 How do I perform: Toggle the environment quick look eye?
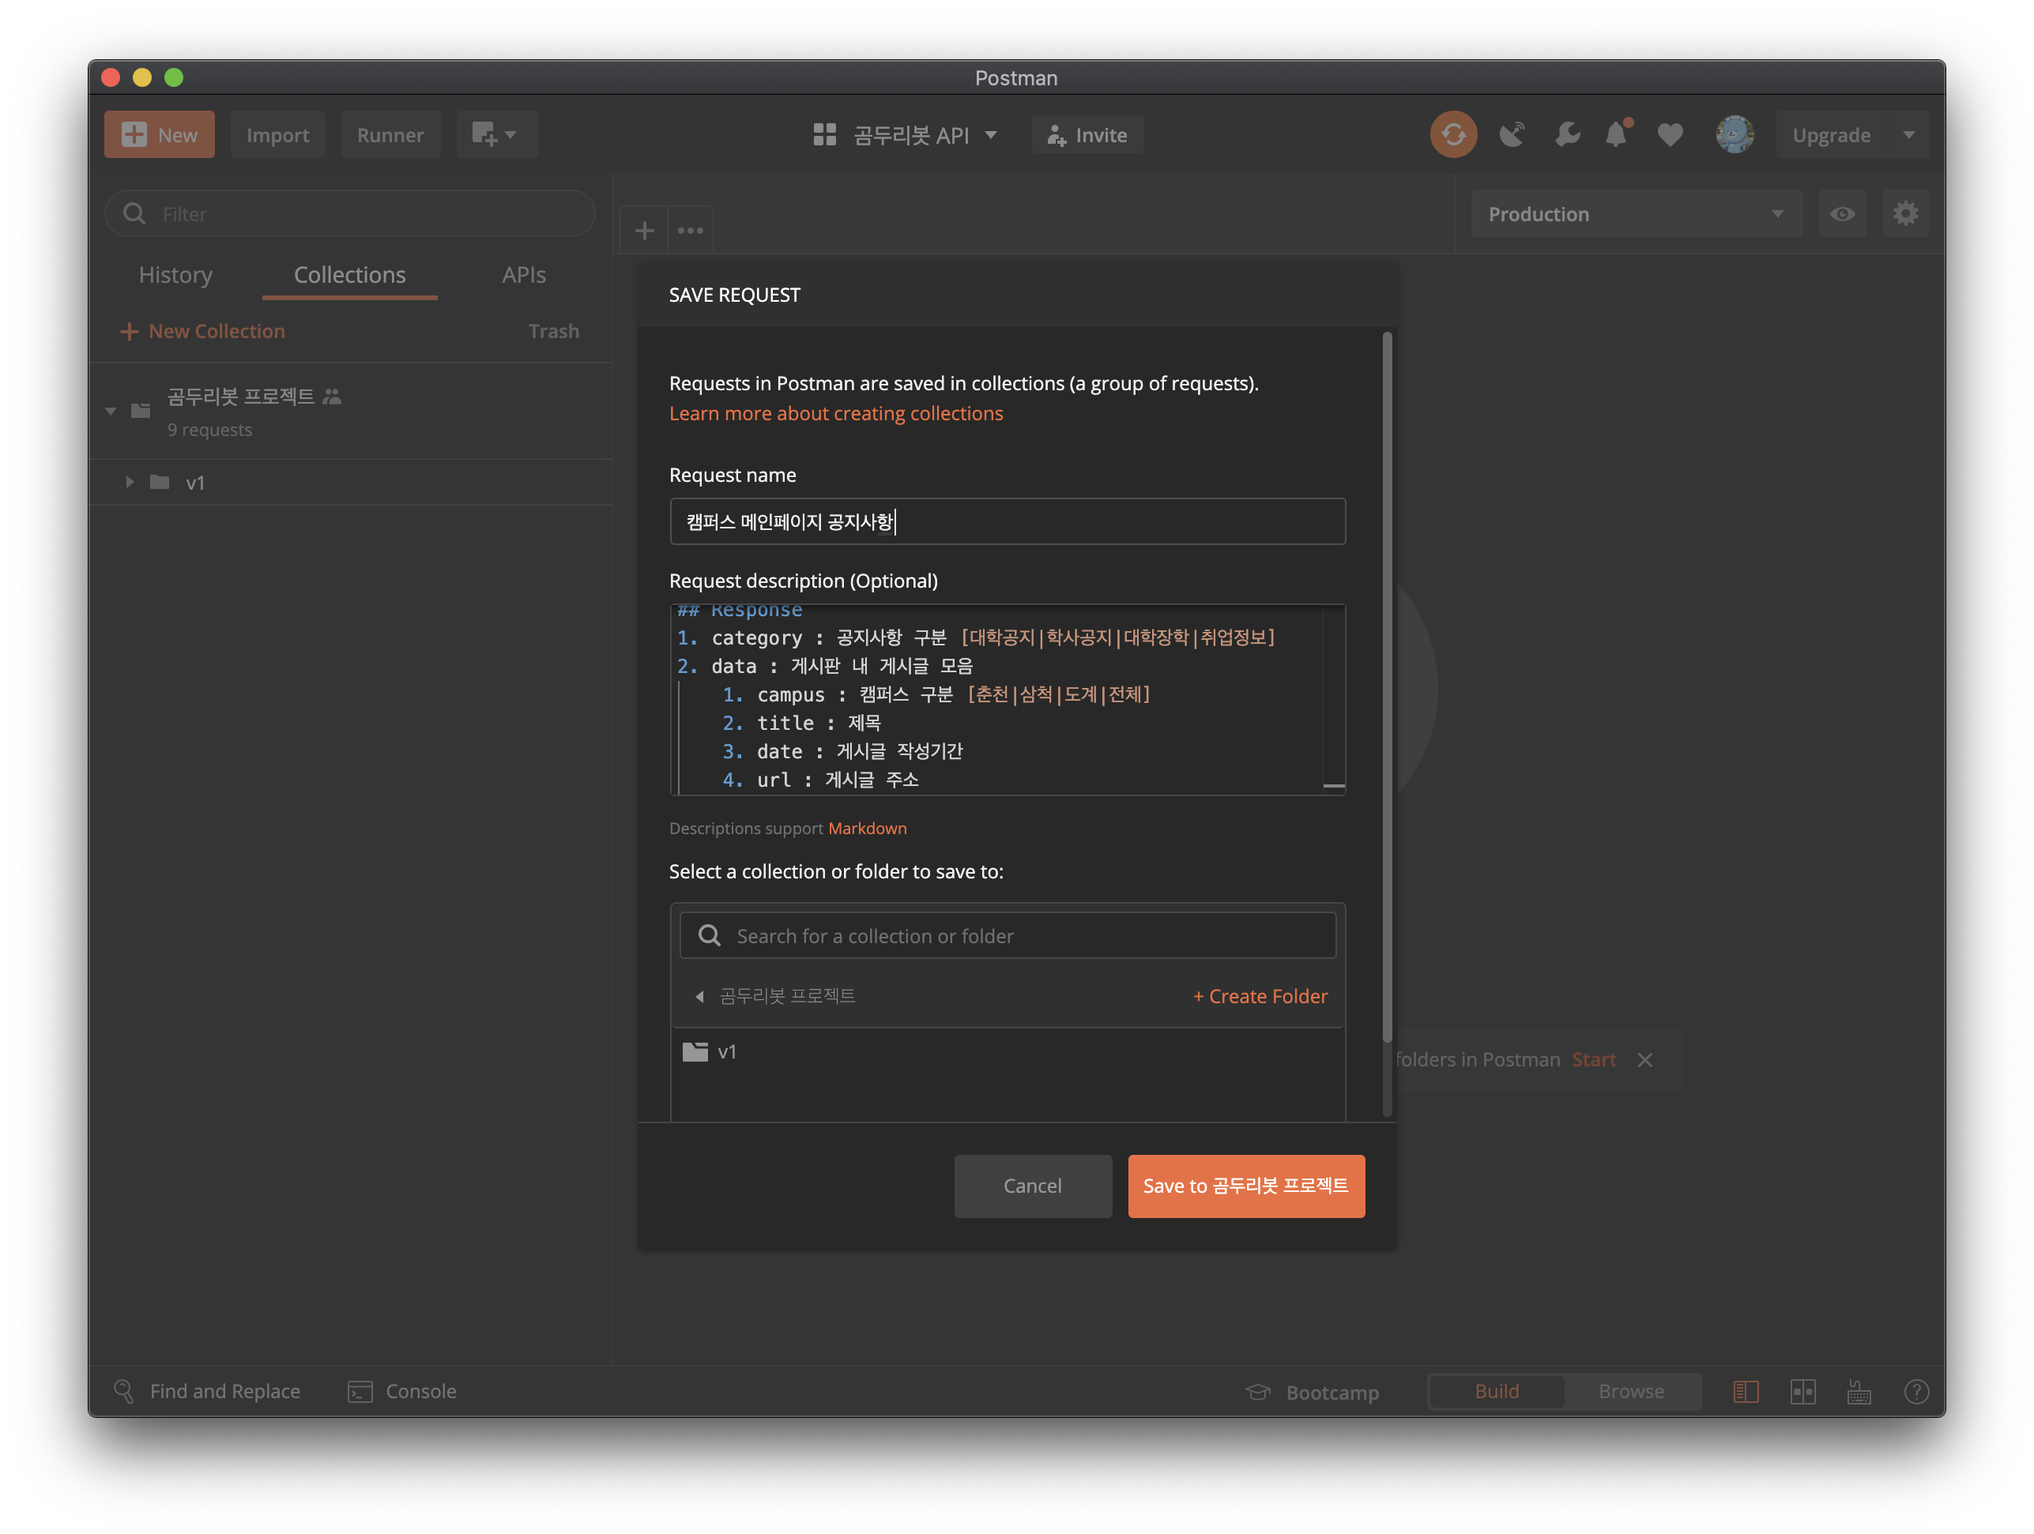1842,214
